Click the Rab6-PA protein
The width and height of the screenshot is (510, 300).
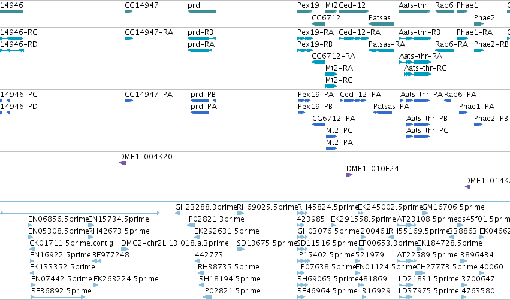tap(448, 101)
